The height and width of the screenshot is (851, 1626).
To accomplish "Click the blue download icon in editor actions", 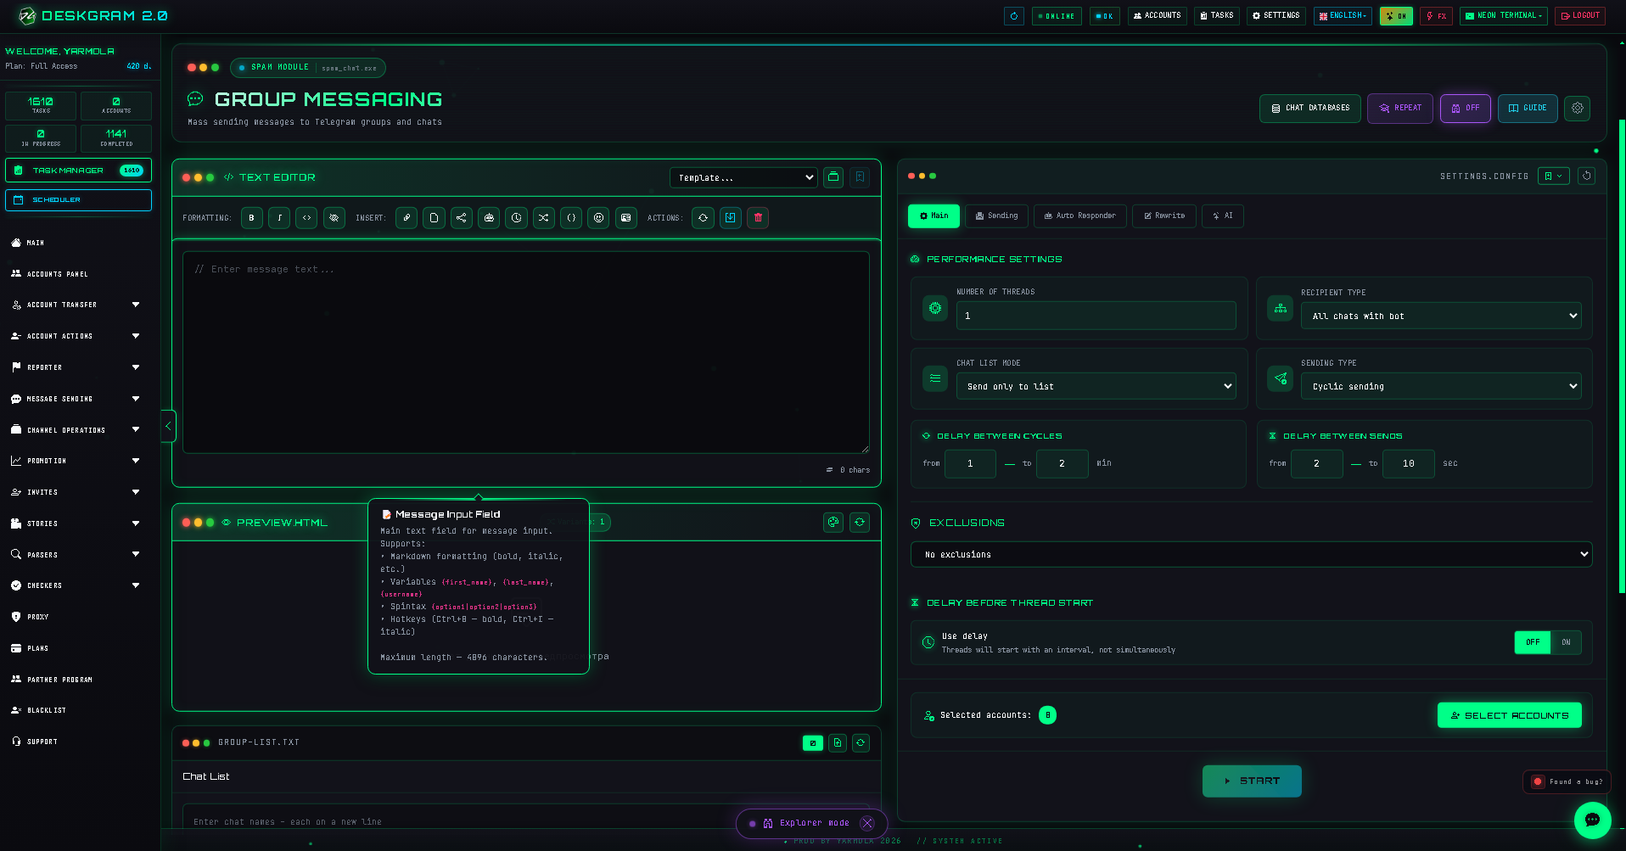I will point(730,218).
